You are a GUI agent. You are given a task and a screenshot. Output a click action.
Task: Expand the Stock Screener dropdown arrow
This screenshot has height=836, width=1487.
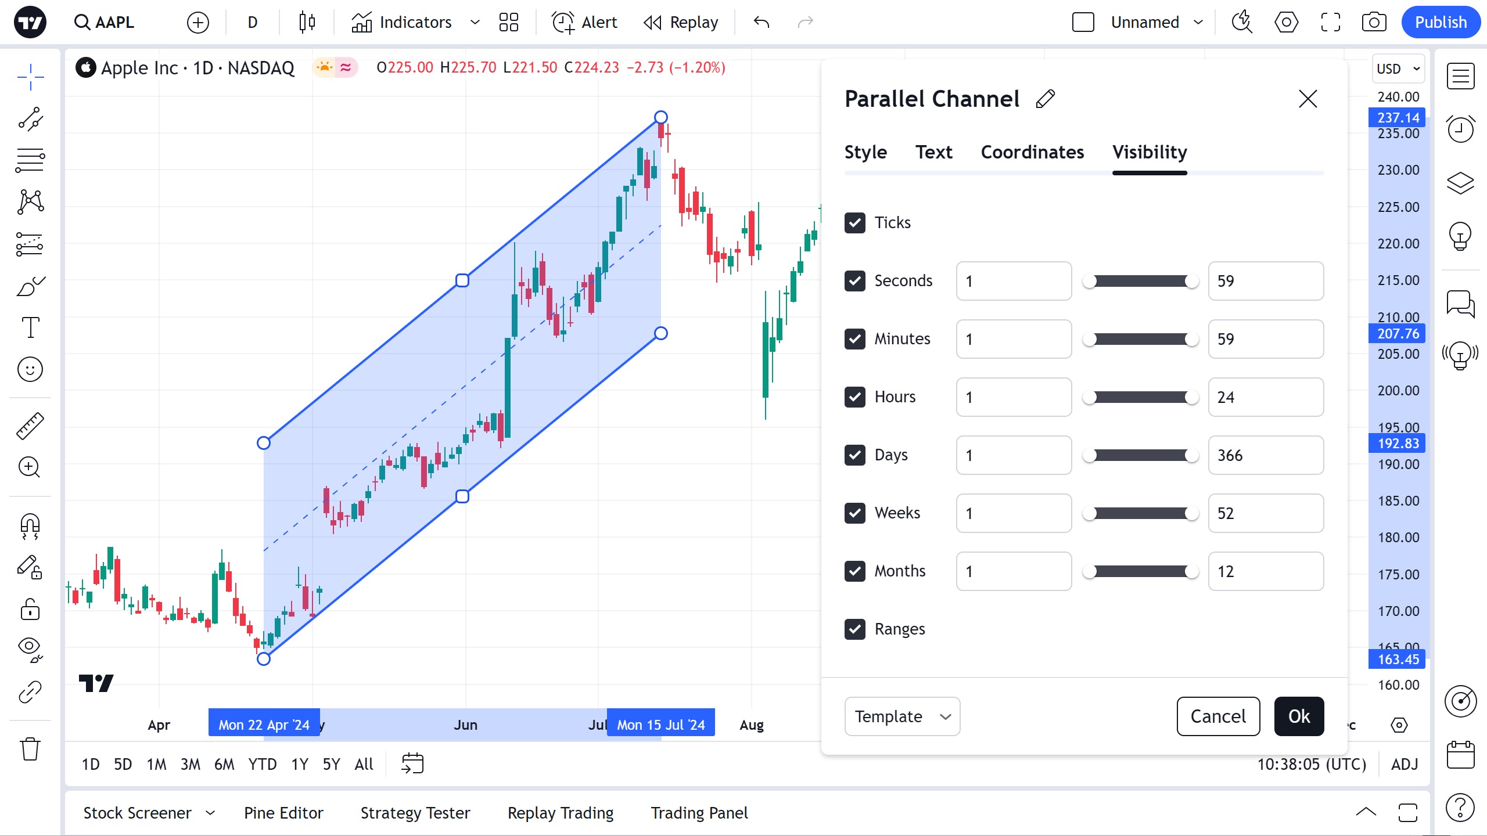[210, 813]
